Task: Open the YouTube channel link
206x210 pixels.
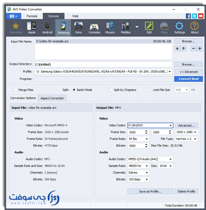Action: (201, 16)
